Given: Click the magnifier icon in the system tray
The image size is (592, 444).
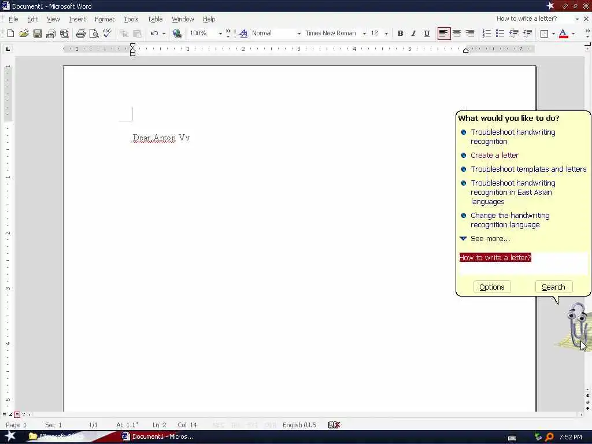Looking at the screenshot, I should [550, 437].
